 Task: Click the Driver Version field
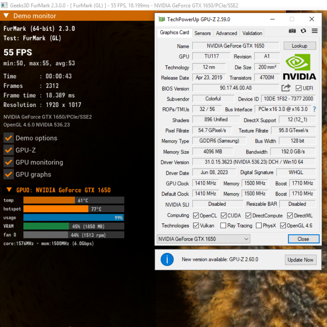[254, 162]
